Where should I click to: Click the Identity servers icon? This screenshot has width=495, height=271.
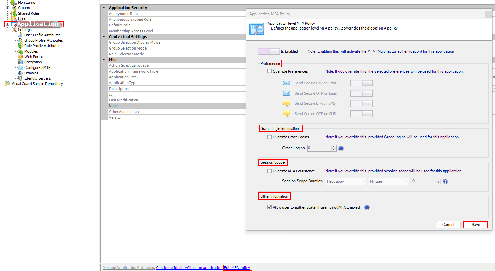(x=20, y=78)
